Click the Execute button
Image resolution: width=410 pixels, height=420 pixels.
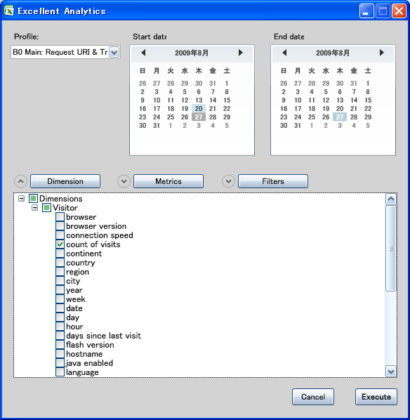[376, 397]
